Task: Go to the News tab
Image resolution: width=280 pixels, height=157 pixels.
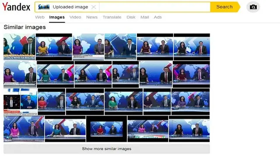Action: point(92,17)
